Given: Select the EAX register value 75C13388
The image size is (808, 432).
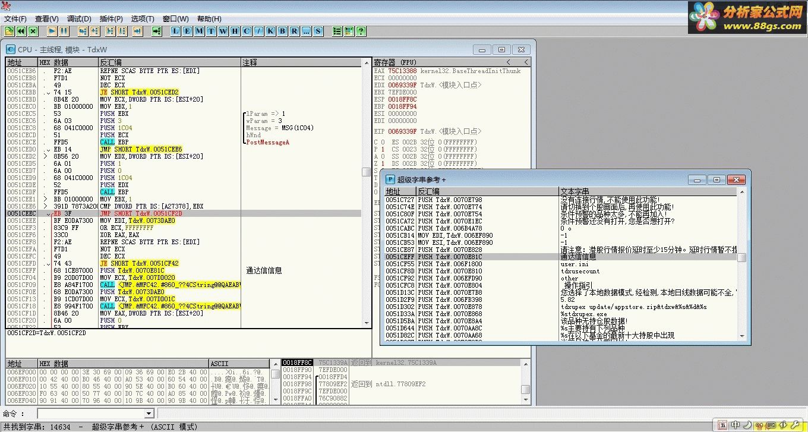Looking at the screenshot, I should [402, 71].
